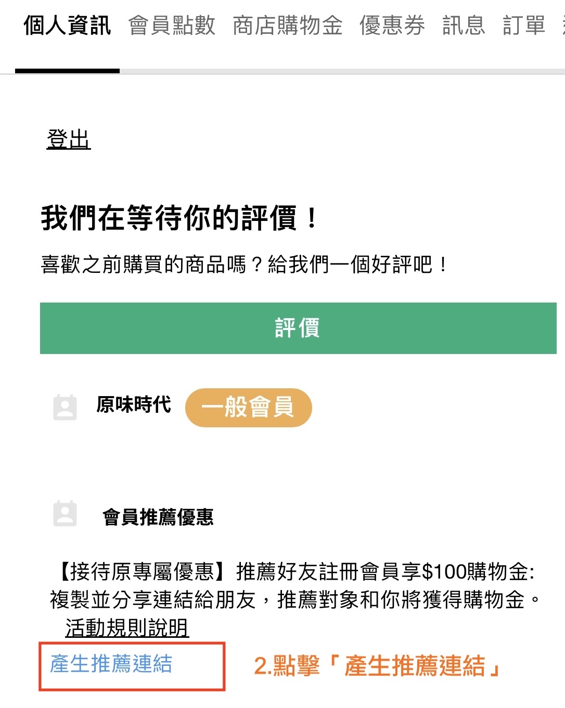
Task: Click the blue 產生推薦連結 link
Action: (x=111, y=664)
